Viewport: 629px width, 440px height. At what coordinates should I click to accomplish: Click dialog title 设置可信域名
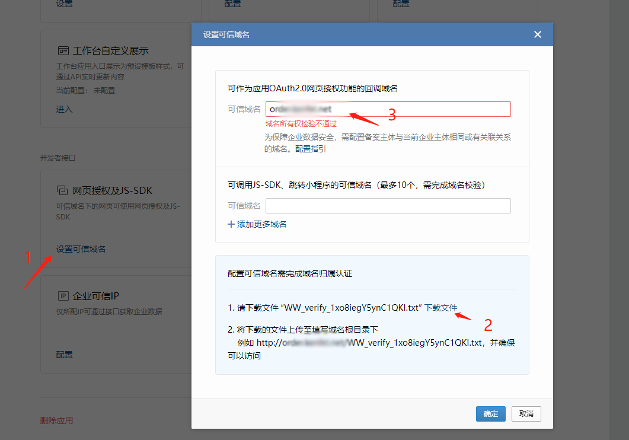[226, 34]
